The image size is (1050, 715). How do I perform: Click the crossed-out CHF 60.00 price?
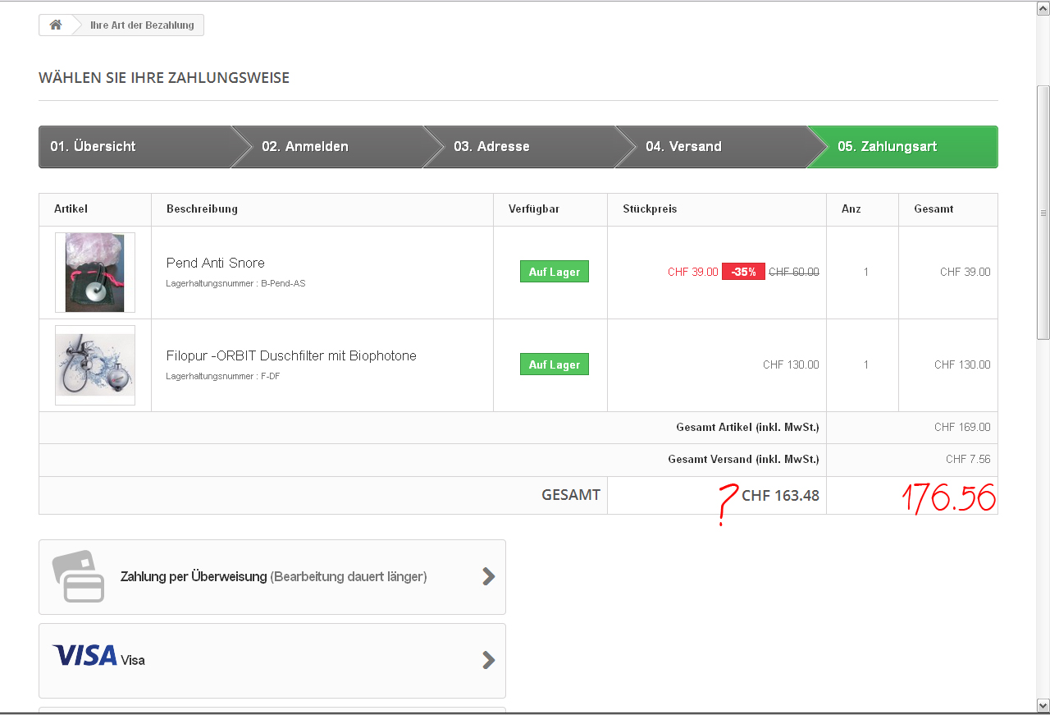794,272
